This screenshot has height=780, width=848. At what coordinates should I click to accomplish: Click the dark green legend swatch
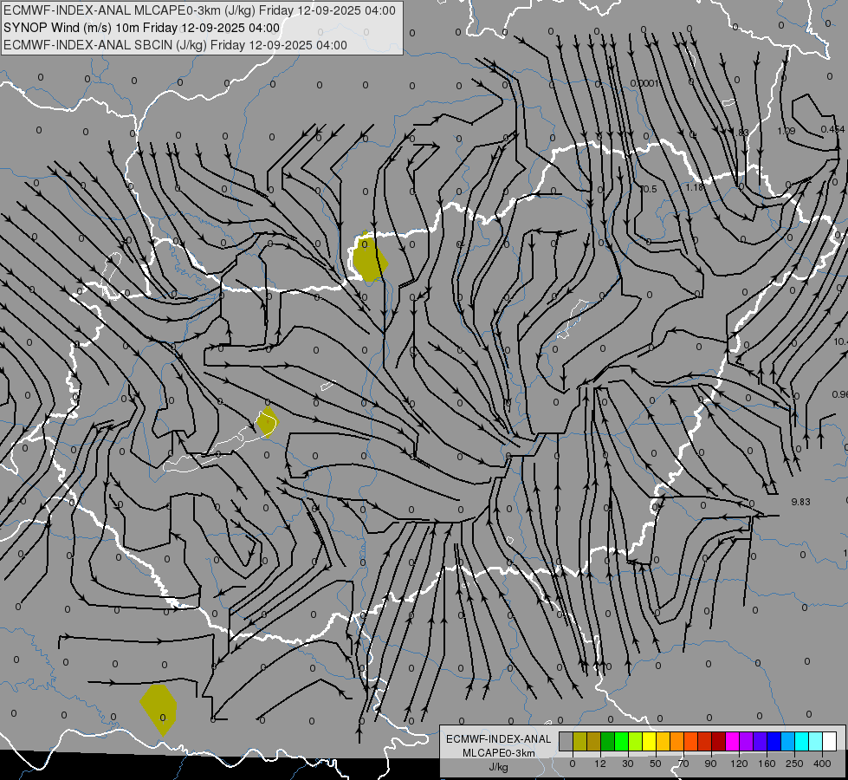point(608,742)
